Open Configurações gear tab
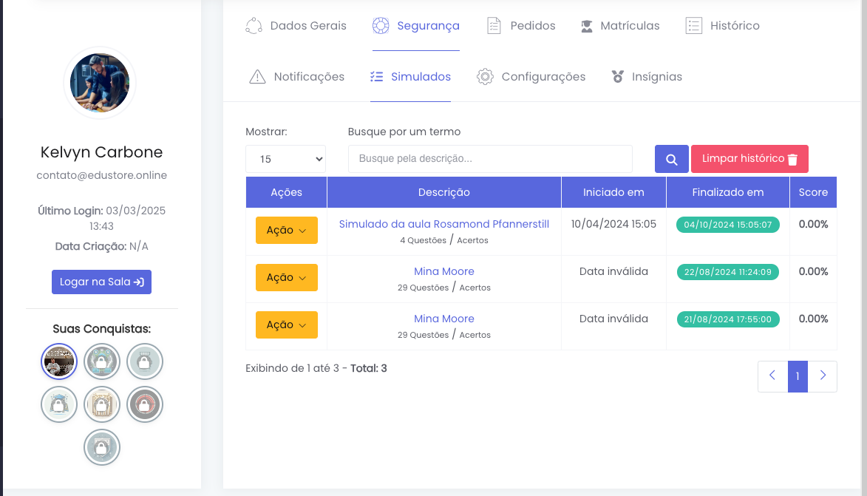Image resolution: width=867 pixels, height=496 pixels. [531, 77]
